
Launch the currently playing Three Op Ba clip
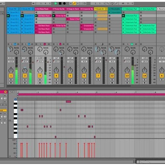pyautogui.click(x=54, y=16)
